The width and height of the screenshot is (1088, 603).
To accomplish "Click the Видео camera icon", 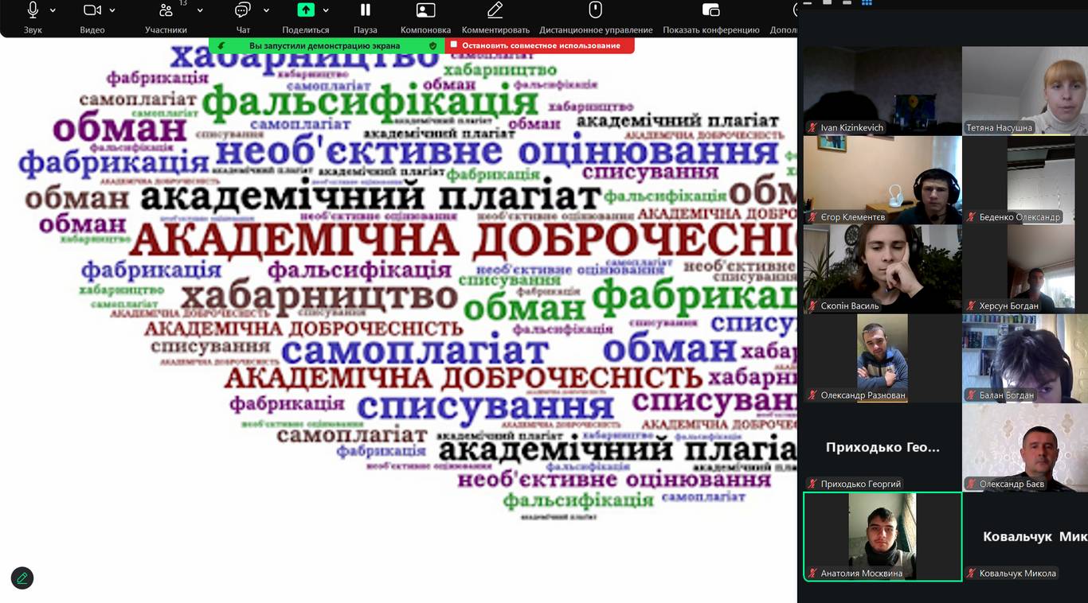I will click(x=92, y=10).
